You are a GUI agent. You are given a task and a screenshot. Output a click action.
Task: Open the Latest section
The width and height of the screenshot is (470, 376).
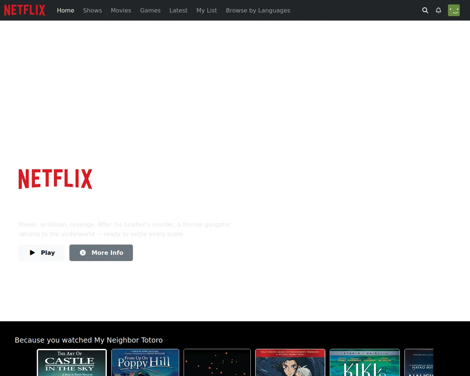point(178,10)
